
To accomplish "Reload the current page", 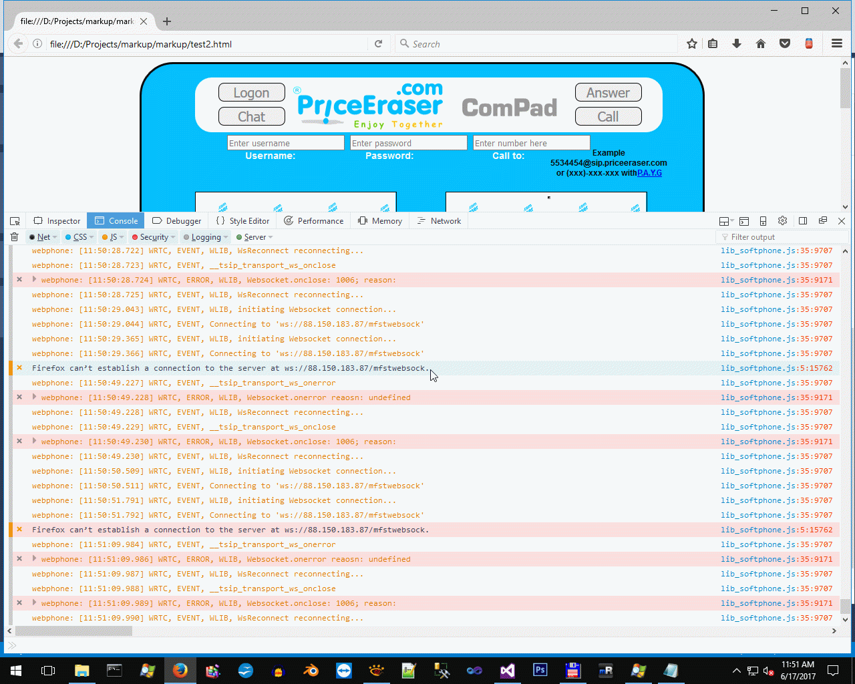I will click(378, 44).
